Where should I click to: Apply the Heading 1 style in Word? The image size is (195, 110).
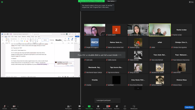tap(58, 40)
